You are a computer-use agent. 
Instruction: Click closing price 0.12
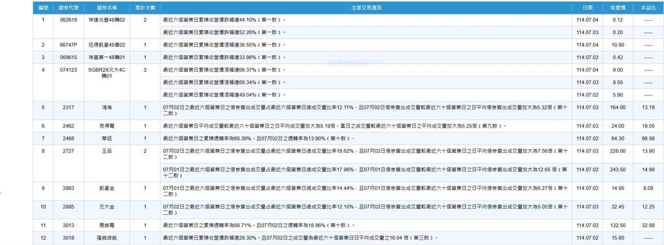click(617, 20)
